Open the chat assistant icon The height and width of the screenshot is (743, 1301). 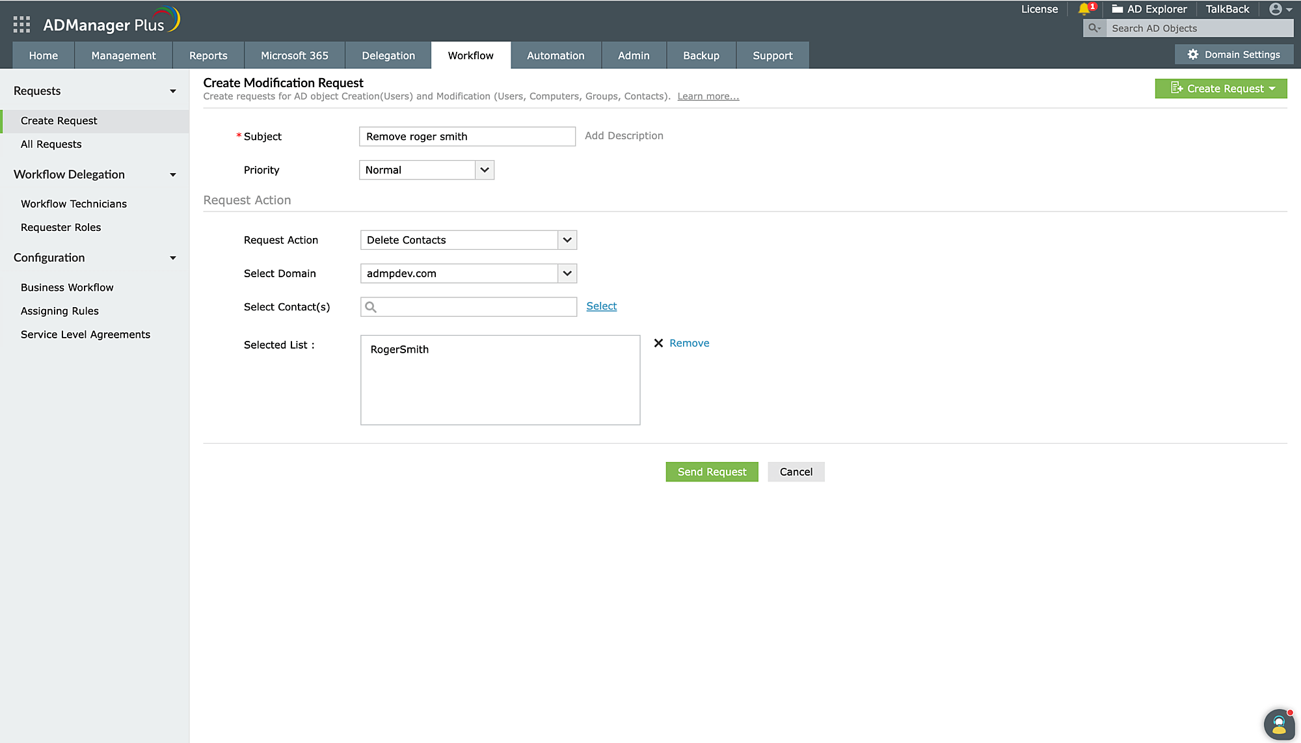pos(1278,724)
